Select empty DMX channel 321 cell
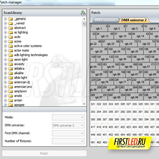The width and height of the screenshot is (159, 159). click(93, 104)
